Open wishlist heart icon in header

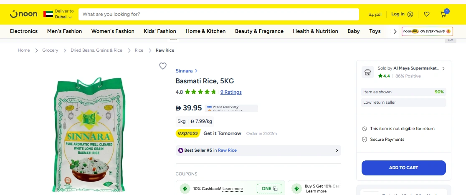(x=426, y=14)
